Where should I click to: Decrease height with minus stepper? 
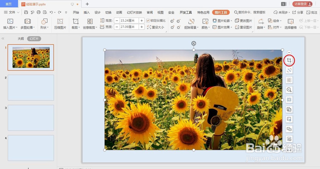tap(117, 21)
